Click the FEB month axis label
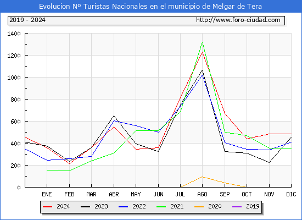 69,194
